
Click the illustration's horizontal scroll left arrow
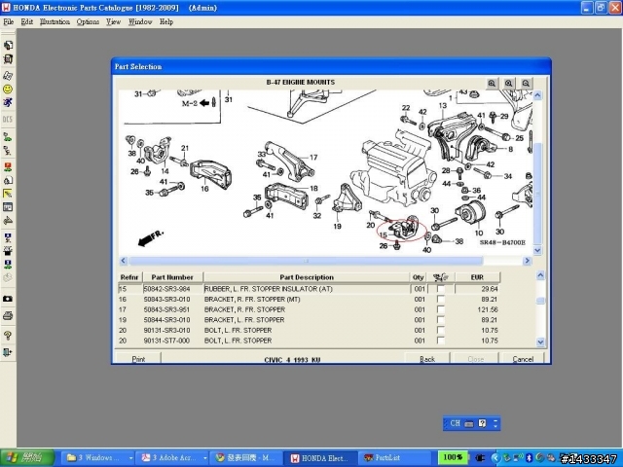pyautogui.click(x=124, y=261)
